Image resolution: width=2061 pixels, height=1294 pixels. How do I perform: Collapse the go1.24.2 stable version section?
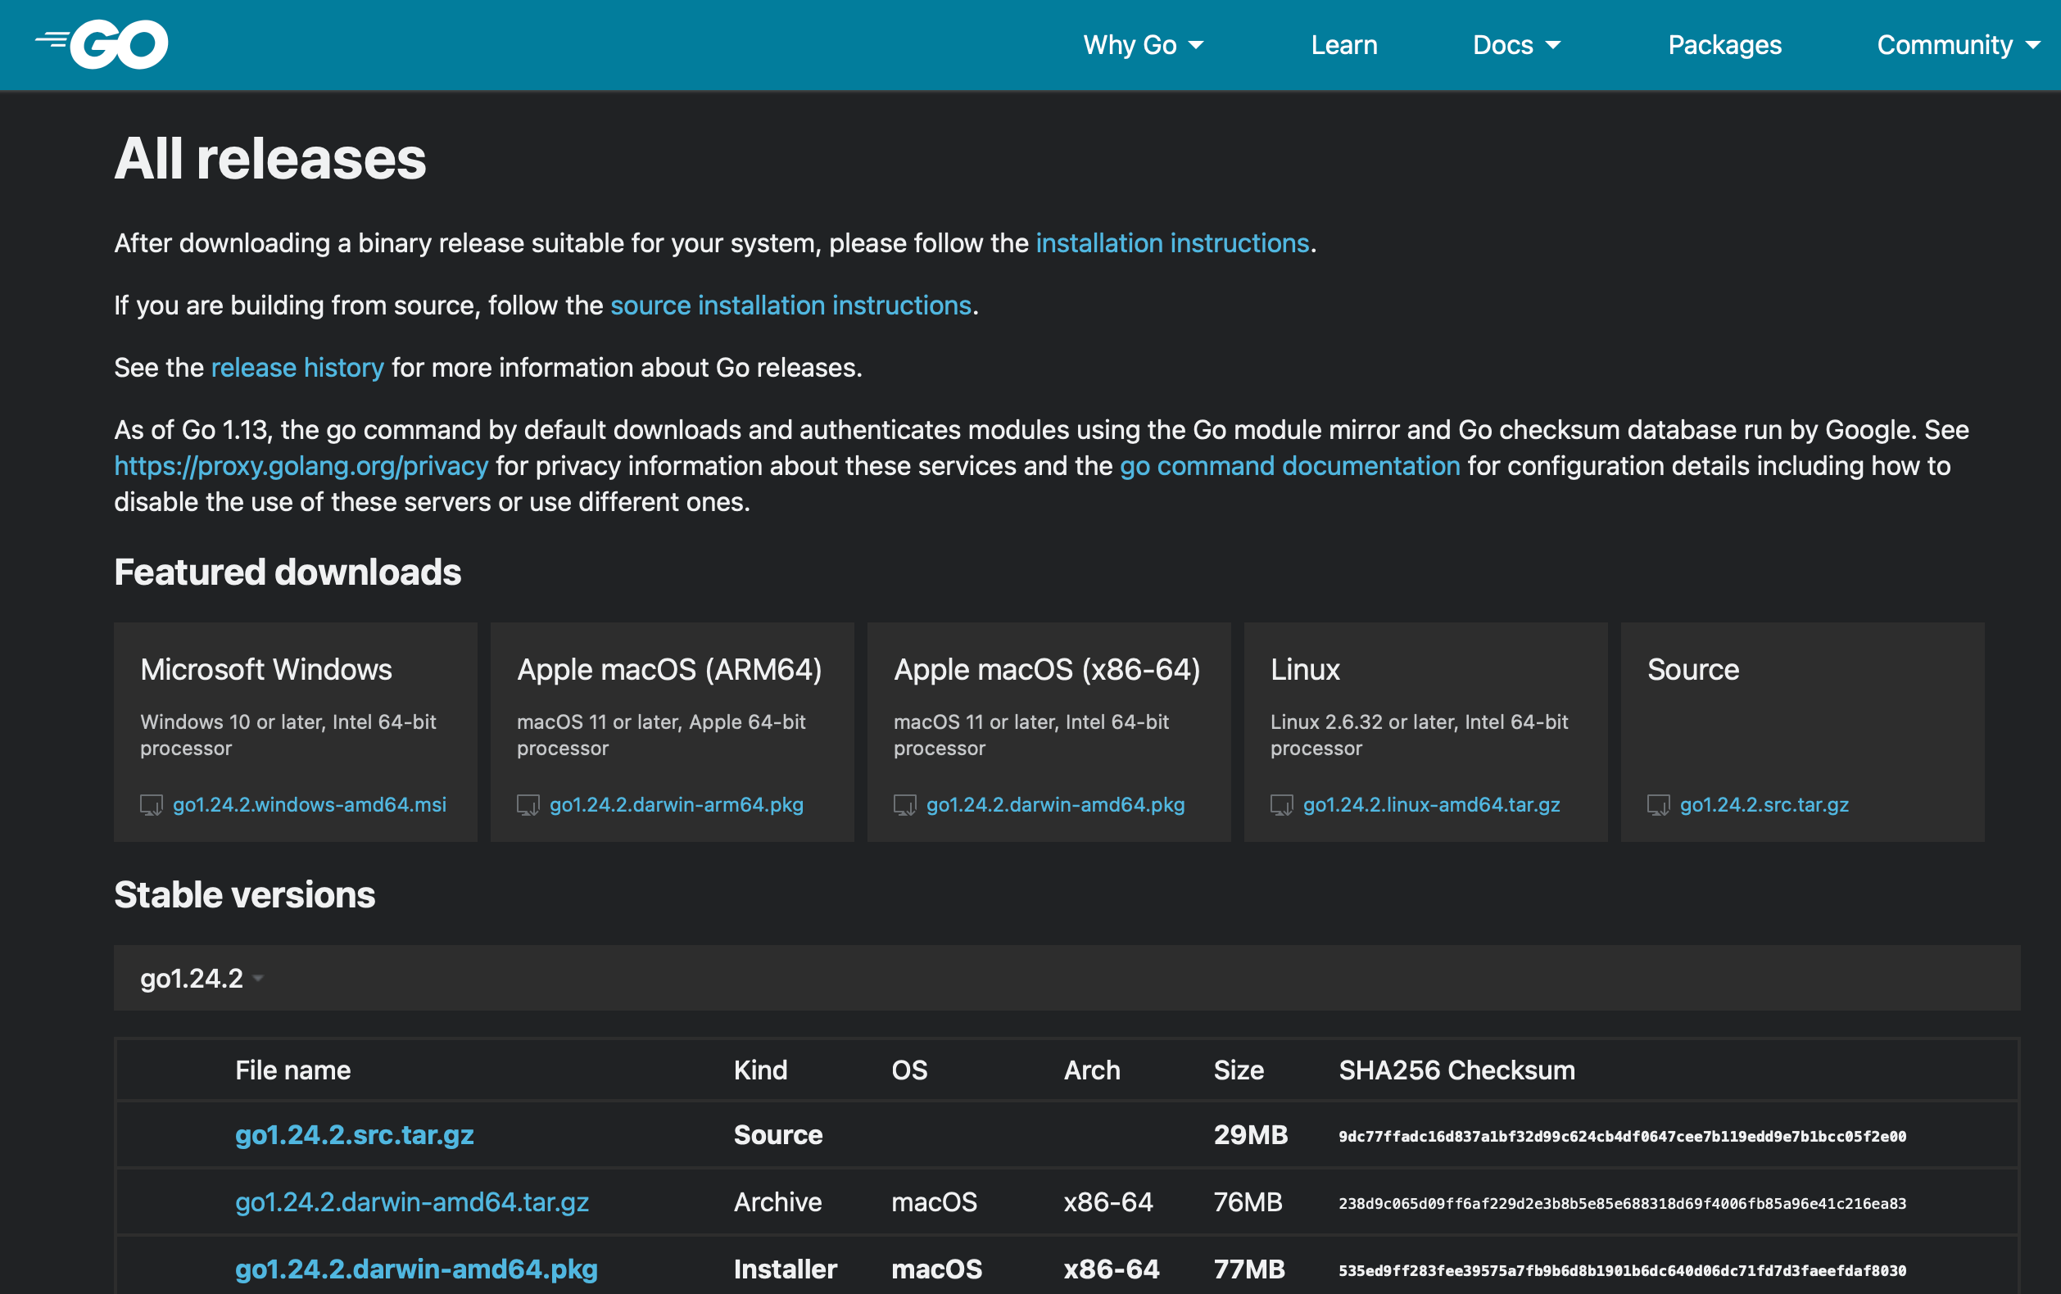point(202,978)
